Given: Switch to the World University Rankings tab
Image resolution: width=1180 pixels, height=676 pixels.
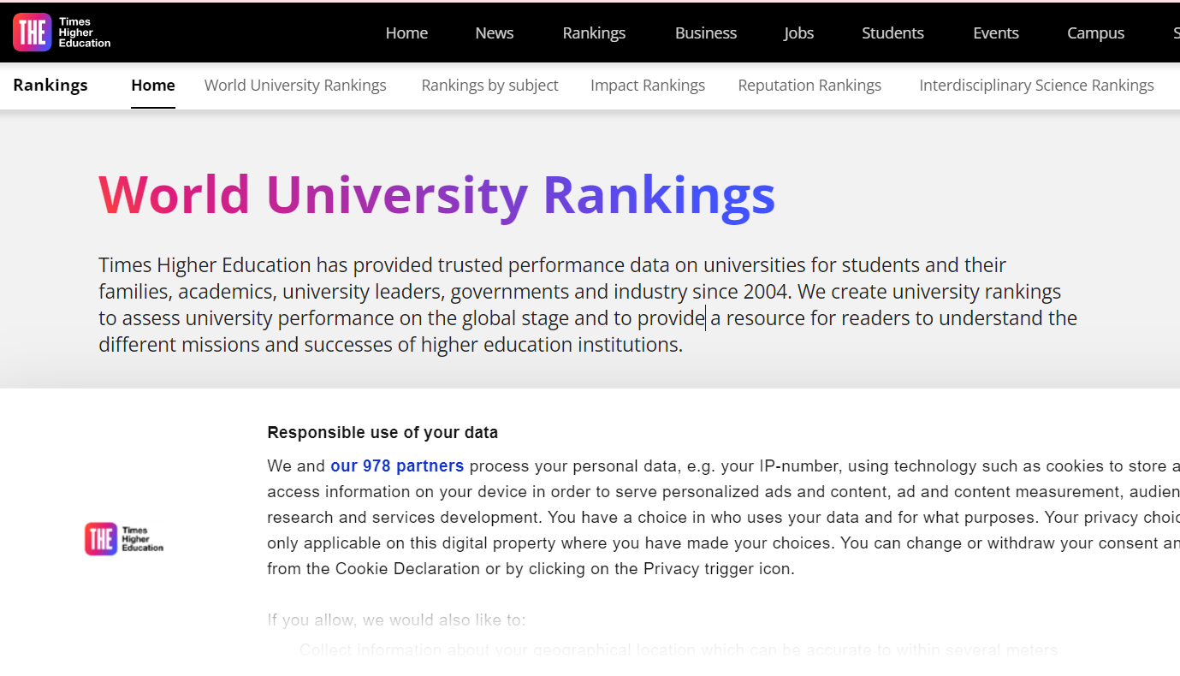Looking at the screenshot, I should (295, 86).
